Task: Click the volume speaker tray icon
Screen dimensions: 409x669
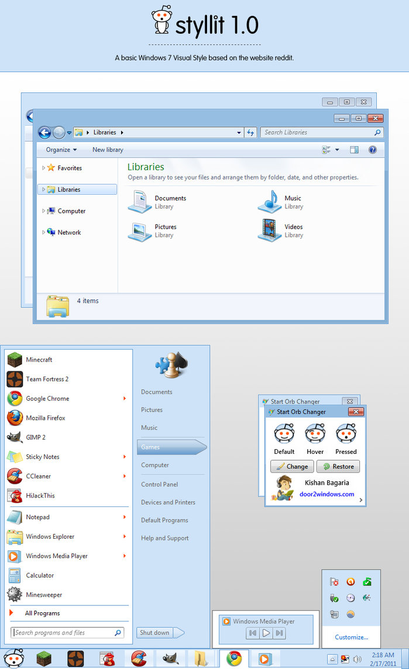Action: click(358, 659)
